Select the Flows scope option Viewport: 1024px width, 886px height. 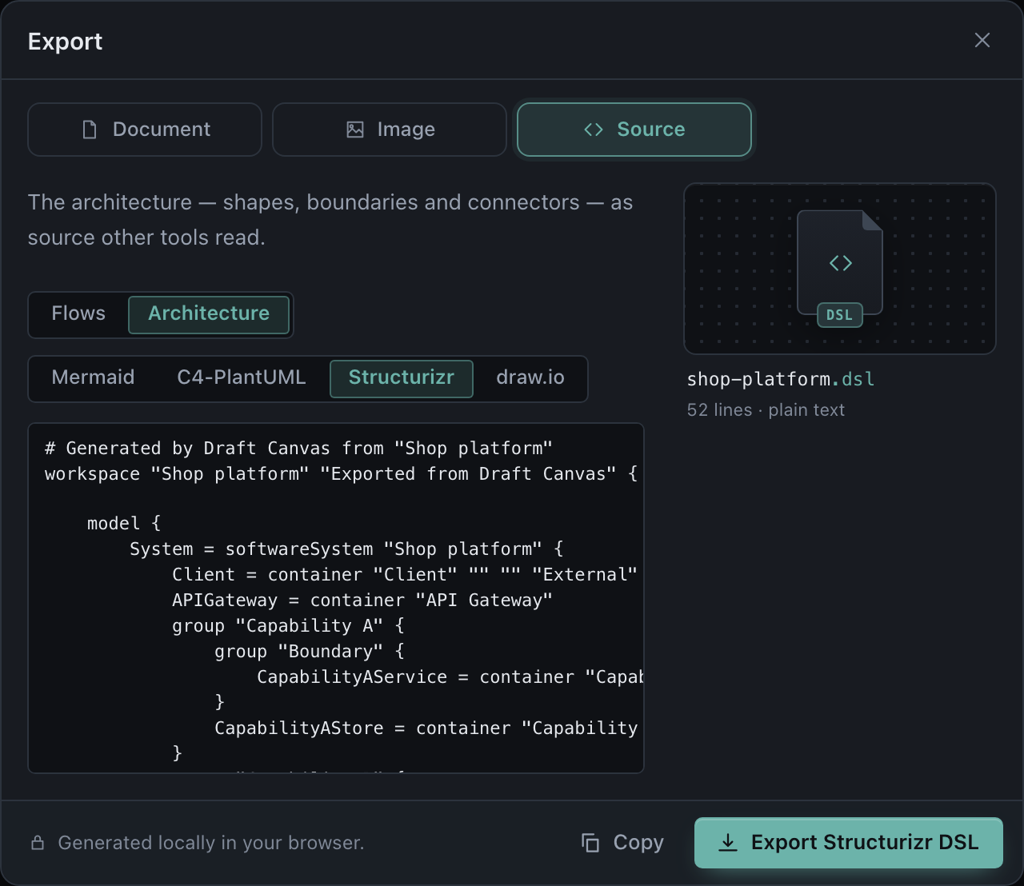[78, 313]
